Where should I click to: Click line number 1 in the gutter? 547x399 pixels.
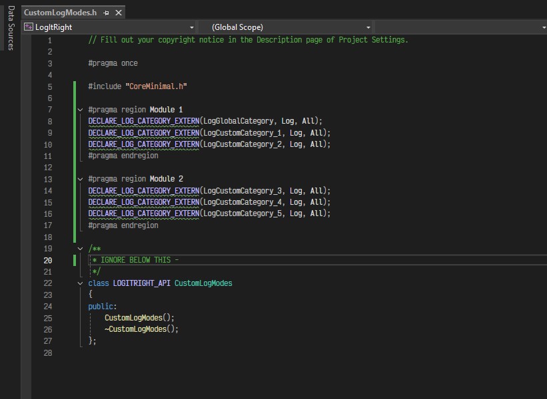49,40
